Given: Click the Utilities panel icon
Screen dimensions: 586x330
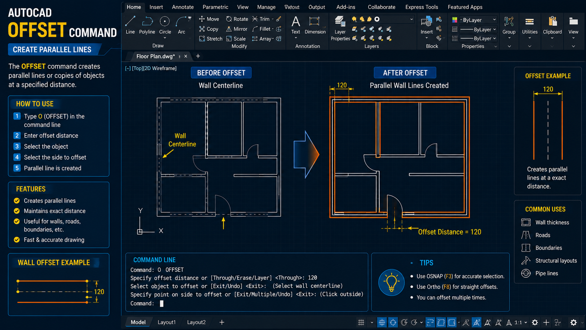Looking at the screenshot, I should coord(530,22).
